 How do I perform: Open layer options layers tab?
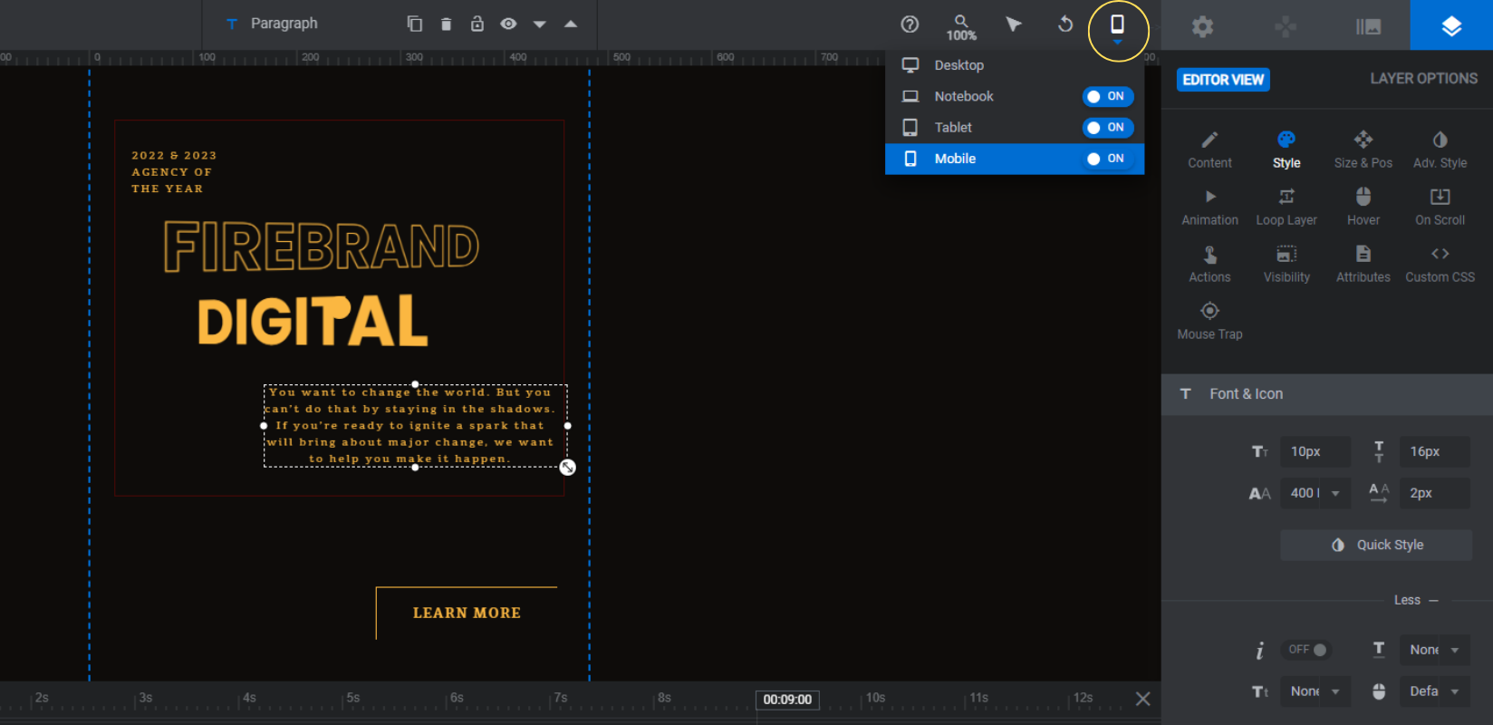tap(1451, 25)
